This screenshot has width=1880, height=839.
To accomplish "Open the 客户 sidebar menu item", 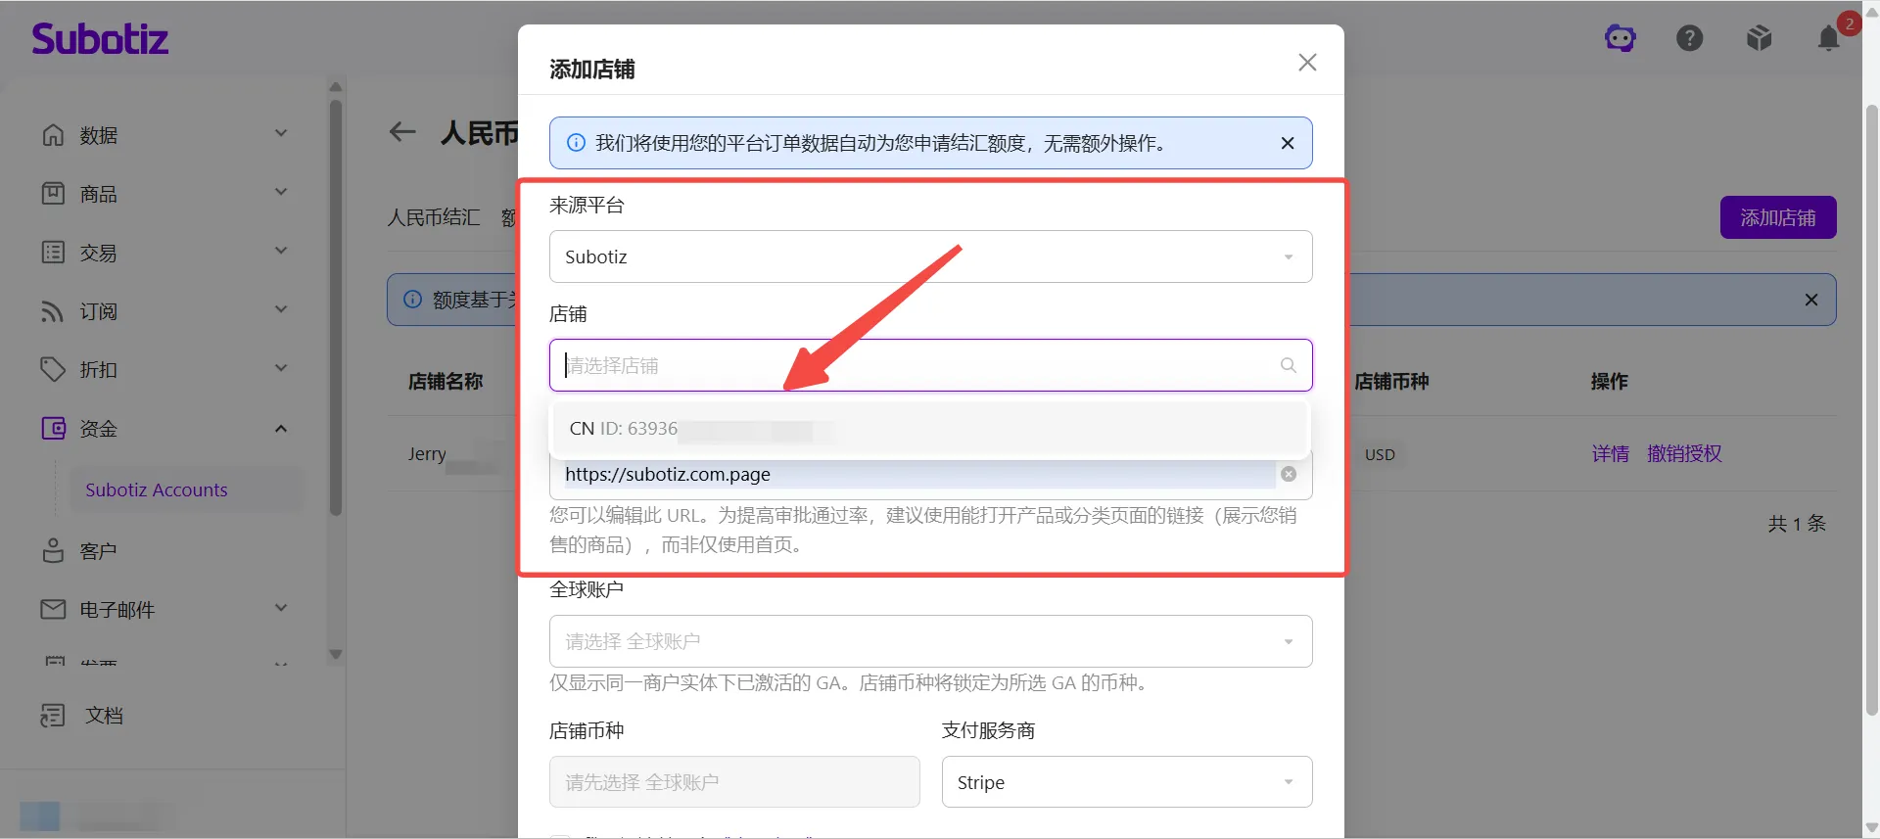I will point(98,551).
